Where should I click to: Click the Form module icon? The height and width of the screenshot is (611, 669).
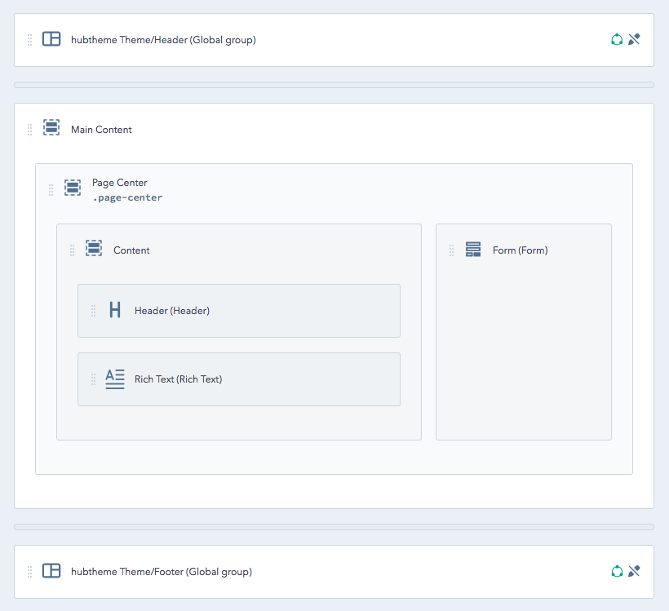pyautogui.click(x=473, y=249)
